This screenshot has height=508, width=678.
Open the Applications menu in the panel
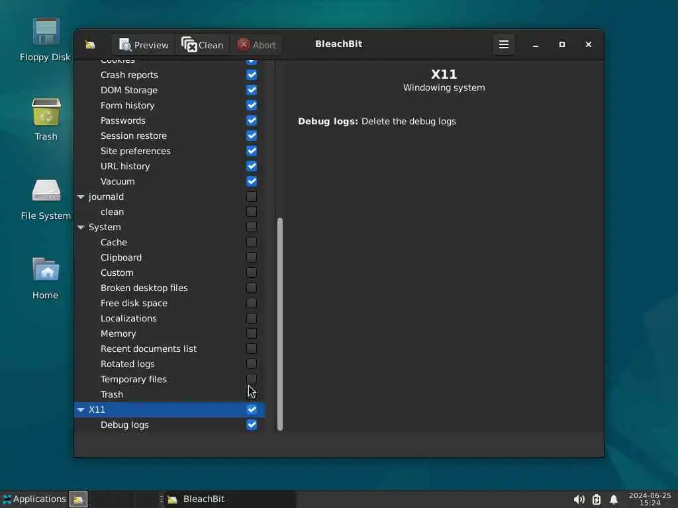point(34,499)
